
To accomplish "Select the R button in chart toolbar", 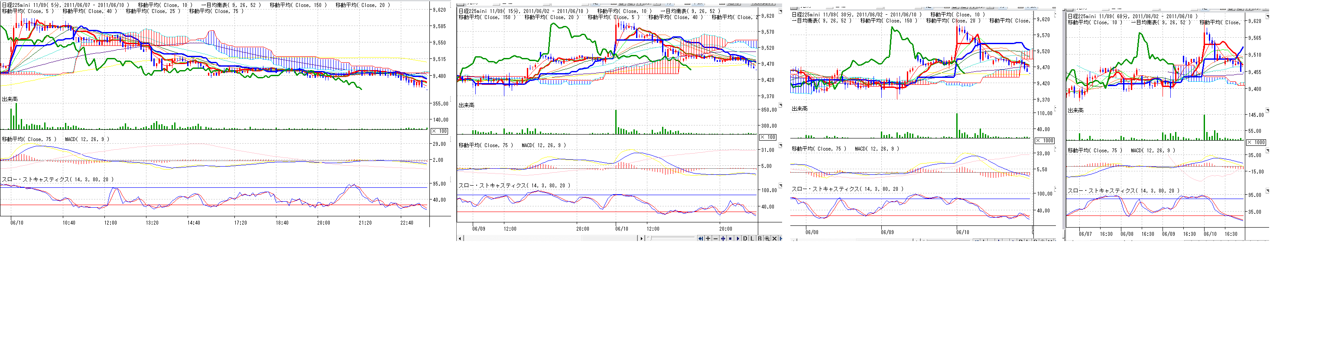I will point(760,238).
